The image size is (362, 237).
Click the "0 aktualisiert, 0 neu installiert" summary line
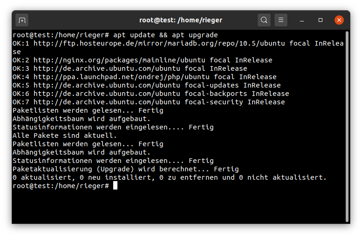tap(170, 177)
